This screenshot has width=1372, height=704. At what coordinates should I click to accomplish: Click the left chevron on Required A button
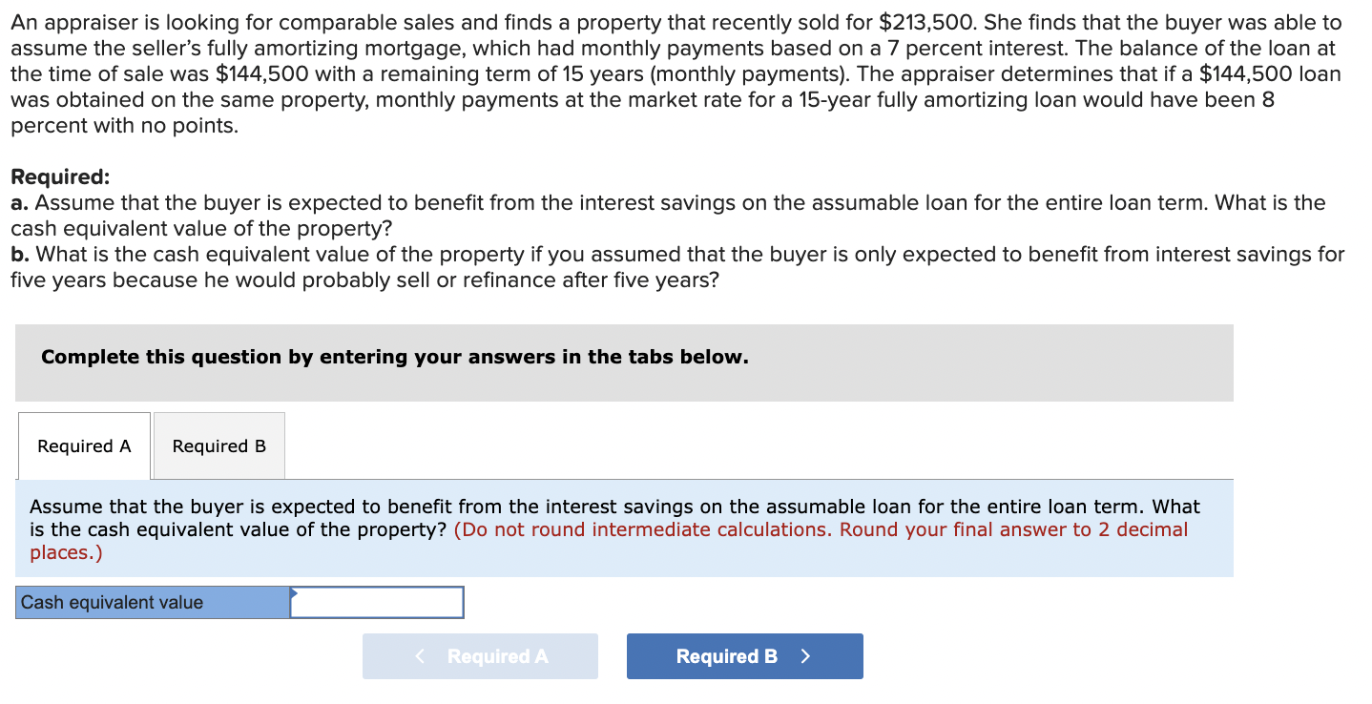point(418,656)
